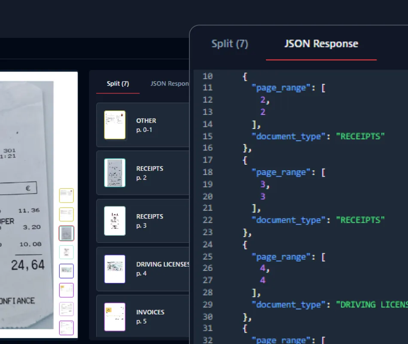Select the RECEIPTS card for page 2
The image size is (408, 344).
142,173
